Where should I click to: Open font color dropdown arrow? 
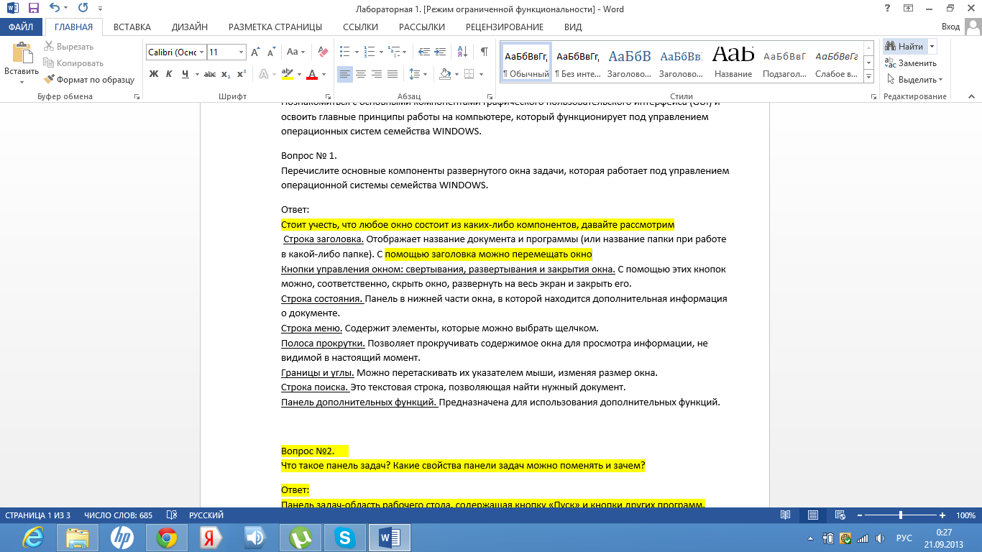pos(323,74)
